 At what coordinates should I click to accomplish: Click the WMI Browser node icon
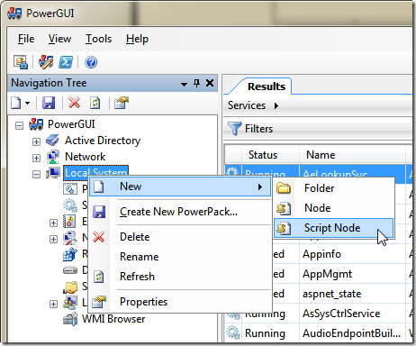point(70,319)
